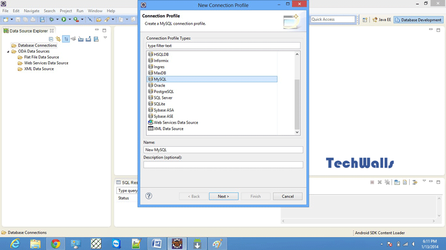The image size is (446, 250).
Task: Click the Search flashlight icon in toolbar
Action: click(x=107, y=20)
